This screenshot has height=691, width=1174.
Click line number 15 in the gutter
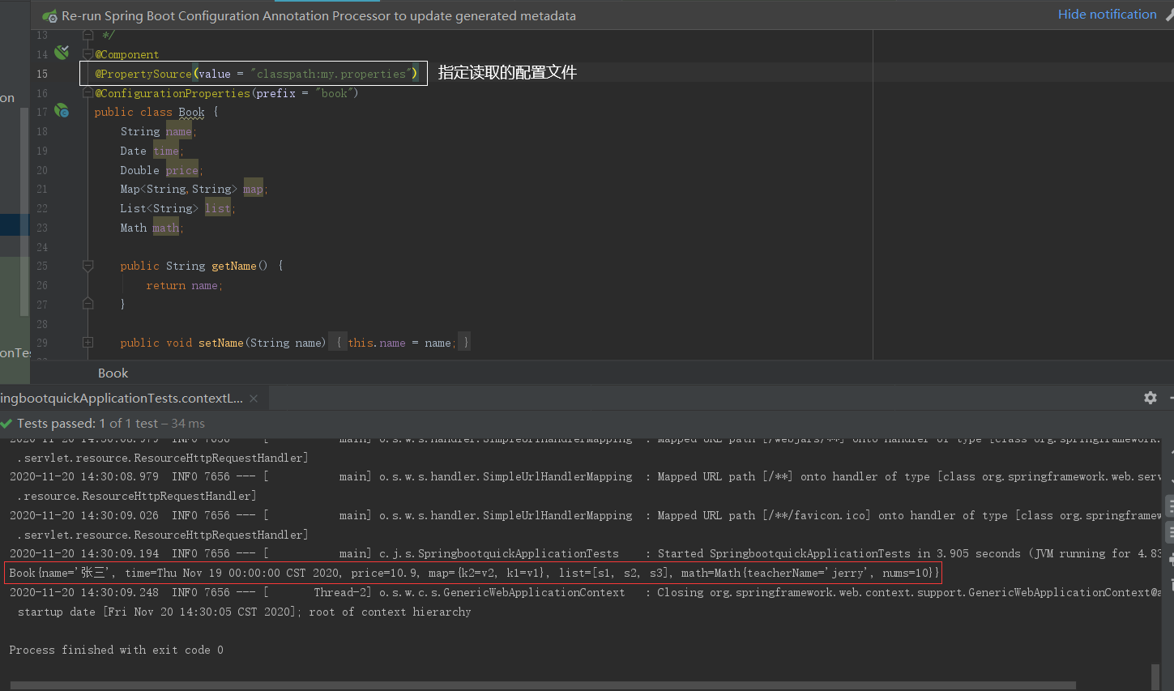[42, 74]
